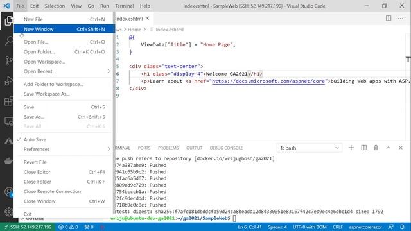Select Open Workspace... menu entry
Viewport: 411px width, 231px height.
pyautogui.click(x=64, y=62)
